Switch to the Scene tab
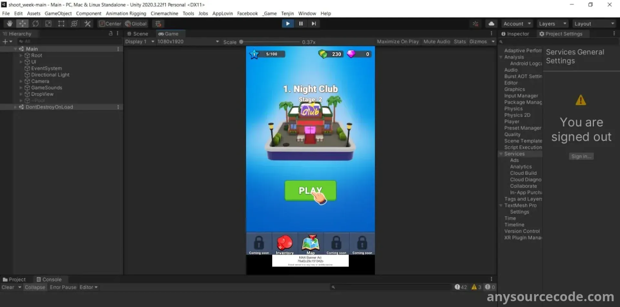Image resolution: width=620 pixels, height=307 pixels. tap(138, 34)
